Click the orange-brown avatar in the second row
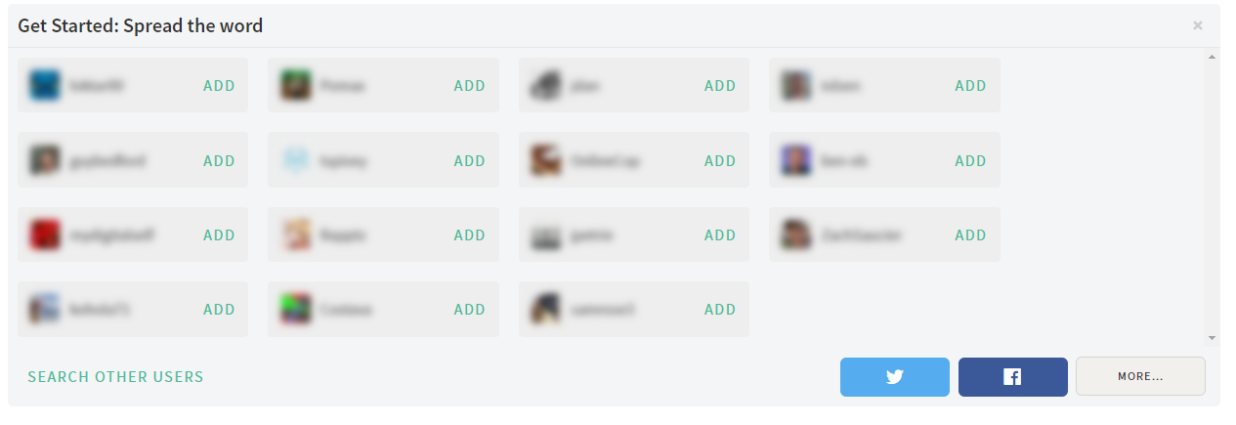Screen dimensions: 1236x425 (x=546, y=160)
